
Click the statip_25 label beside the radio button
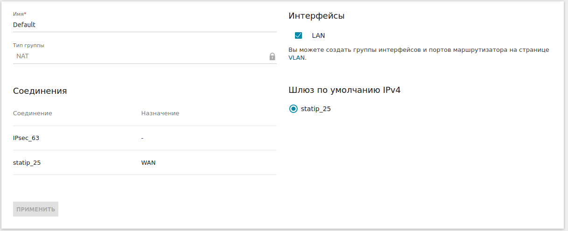tap(316, 109)
